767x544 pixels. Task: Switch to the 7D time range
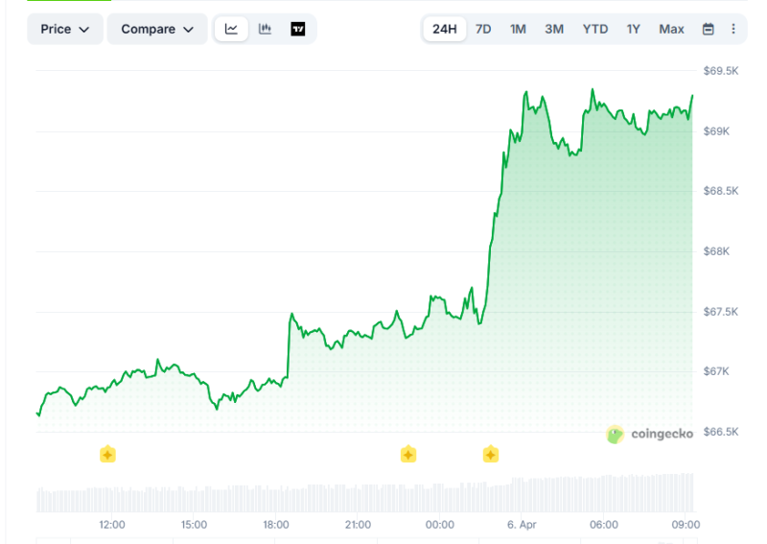(483, 29)
